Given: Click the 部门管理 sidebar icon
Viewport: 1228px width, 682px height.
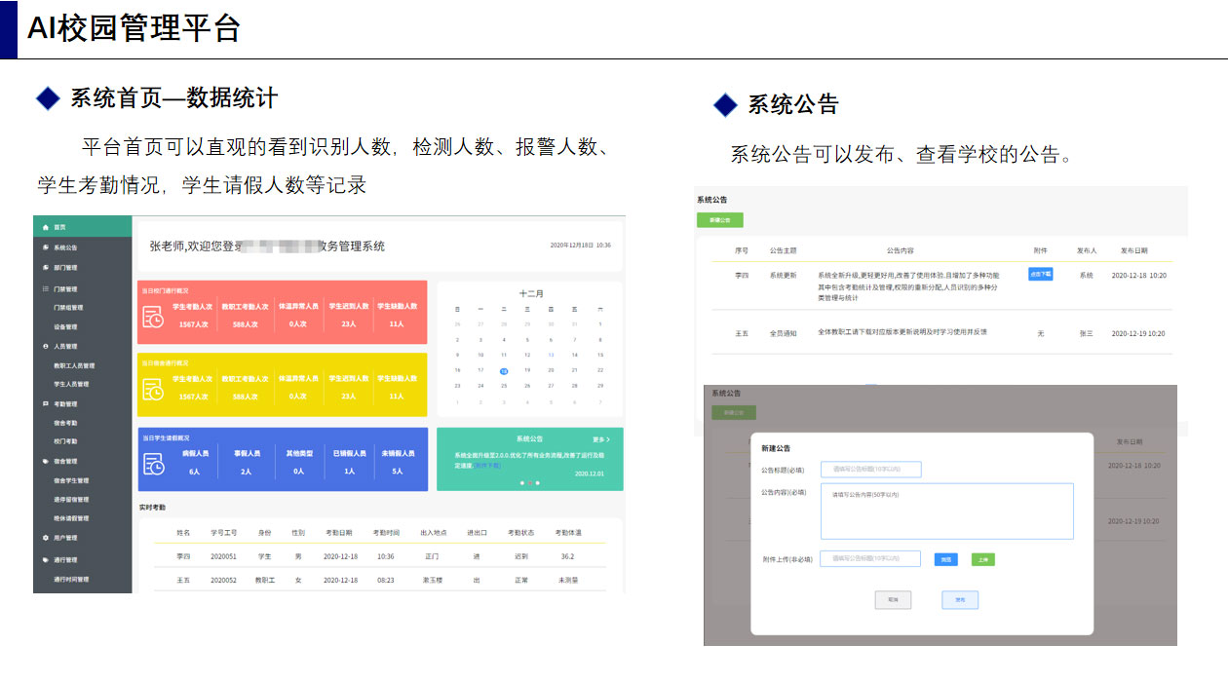Looking at the screenshot, I should point(45,267).
